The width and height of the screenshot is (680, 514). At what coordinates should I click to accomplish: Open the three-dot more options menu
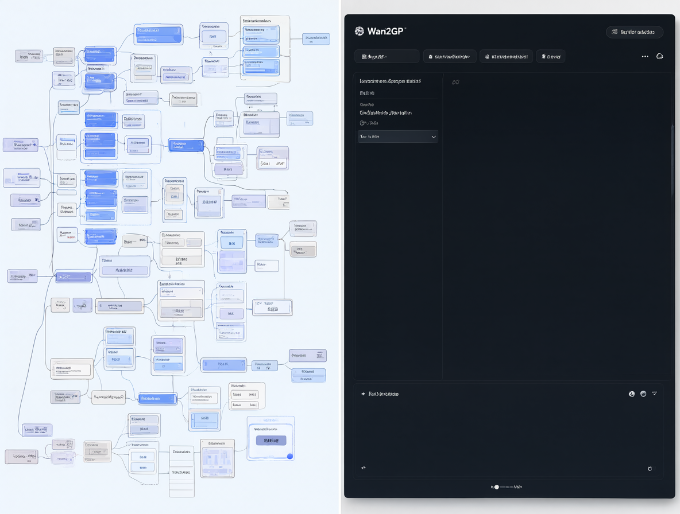tap(645, 56)
